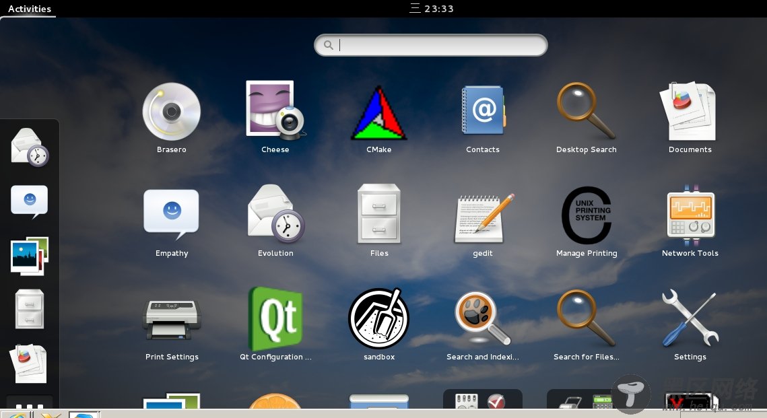Screen dimensions: 767x418
Task: Launch Qt Configuration
Action: pyautogui.click(x=275, y=318)
